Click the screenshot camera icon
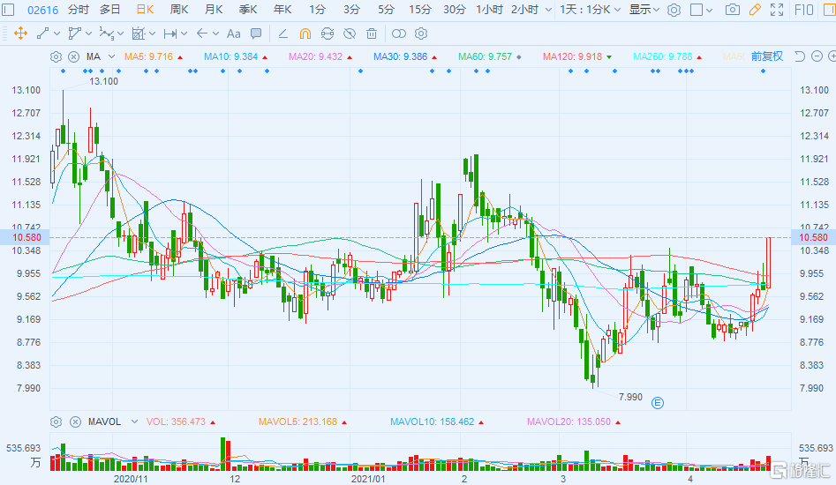This screenshot has height=485, width=836. (732, 10)
